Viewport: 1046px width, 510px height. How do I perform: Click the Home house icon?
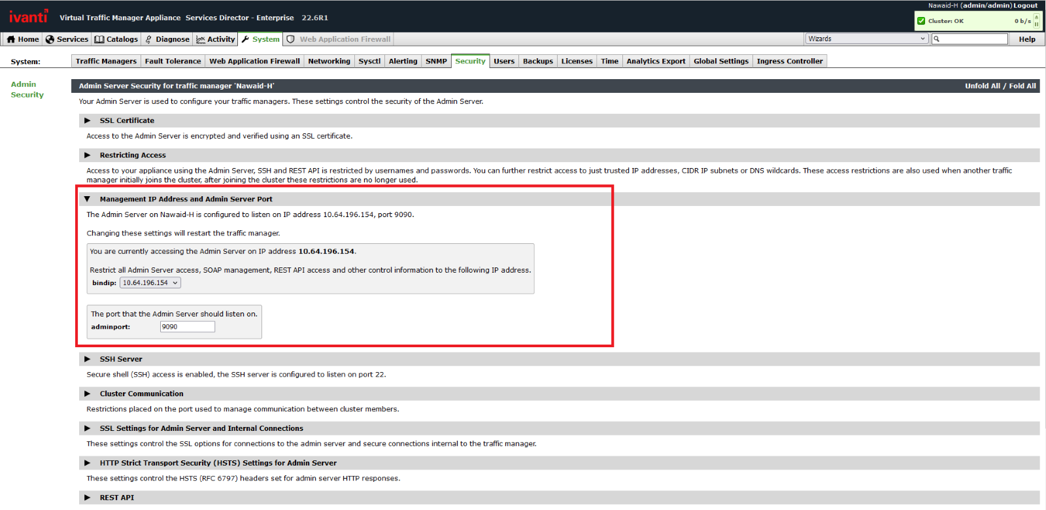[x=10, y=39]
